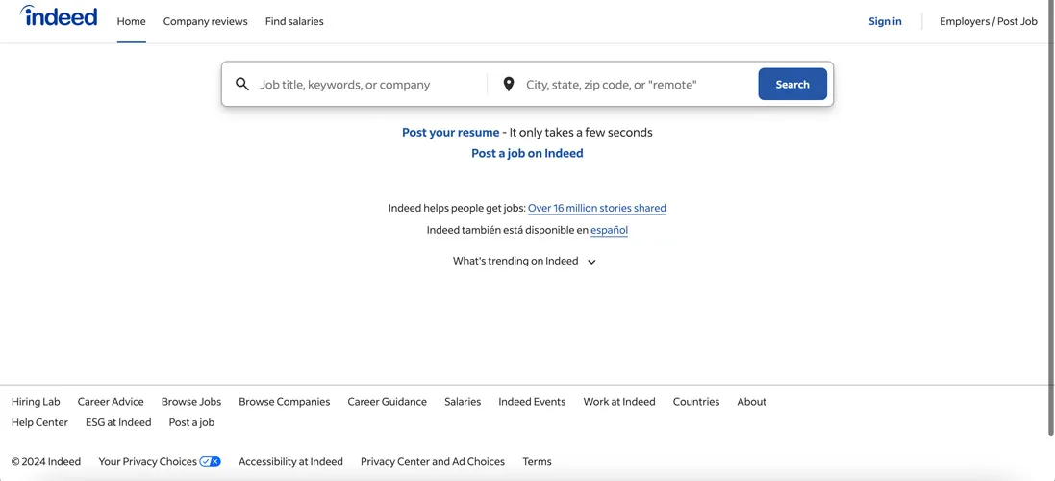The height and width of the screenshot is (481, 1055).
Task: Open Indeed Events link
Action: [532, 401]
